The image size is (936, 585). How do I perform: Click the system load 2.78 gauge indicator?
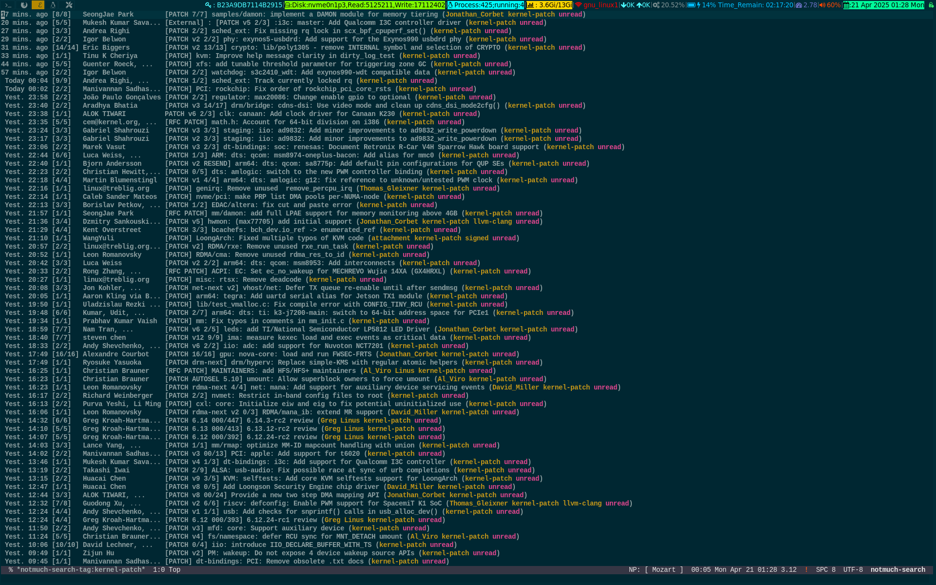pyautogui.click(x=806, y=5)
